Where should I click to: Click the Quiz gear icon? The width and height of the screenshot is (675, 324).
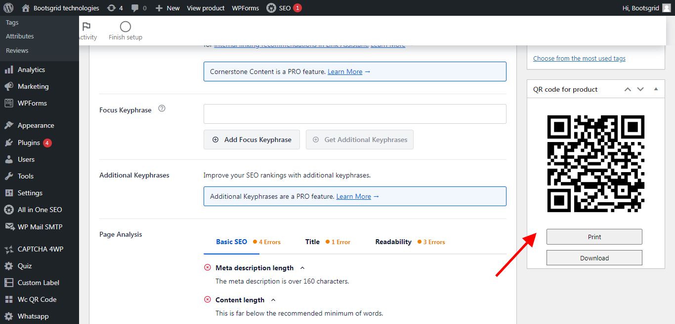[x=9, y=266]
